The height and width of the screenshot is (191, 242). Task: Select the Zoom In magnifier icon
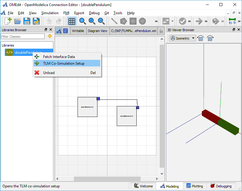tap(91, 21)
